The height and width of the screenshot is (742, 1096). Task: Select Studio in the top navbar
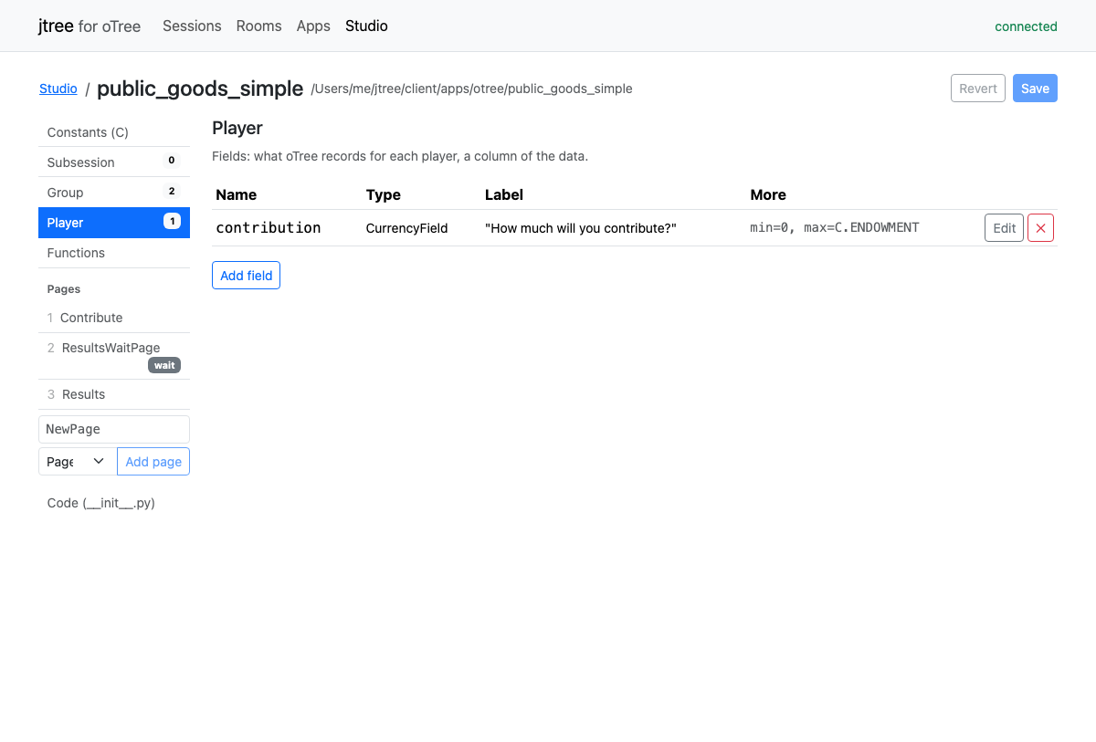pyautogui.click(x=366, y=26)
